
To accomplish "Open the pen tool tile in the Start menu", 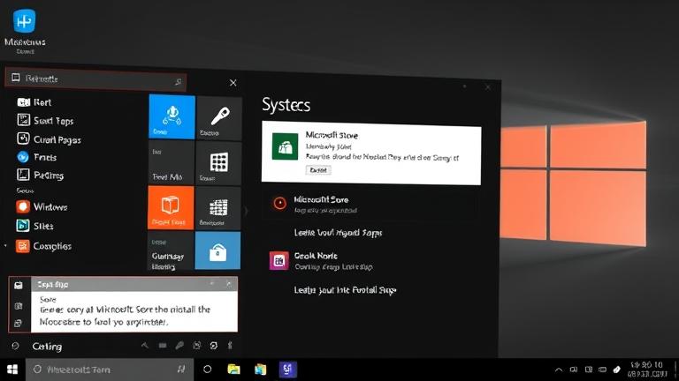I will 219,117.
